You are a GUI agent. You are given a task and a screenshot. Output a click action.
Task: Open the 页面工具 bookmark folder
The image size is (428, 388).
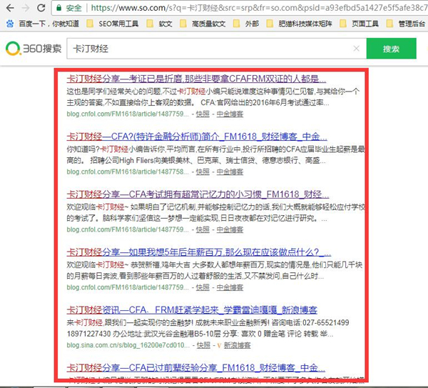point(360,24)
